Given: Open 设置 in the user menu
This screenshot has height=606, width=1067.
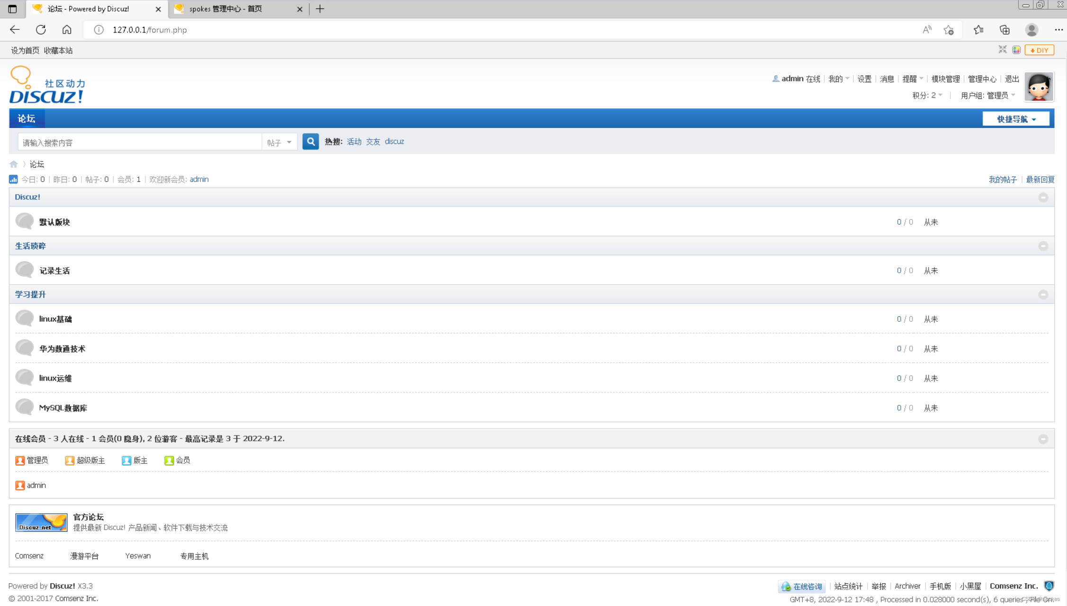Looking at the screenshot, I should pyautogui.click(x=864, y=79).
